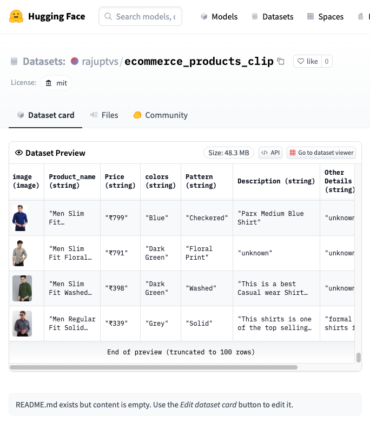This screenshot has height=422, width=370.
Task: Click the Hugging Face logo icon
Action: [x=16, y=16]
